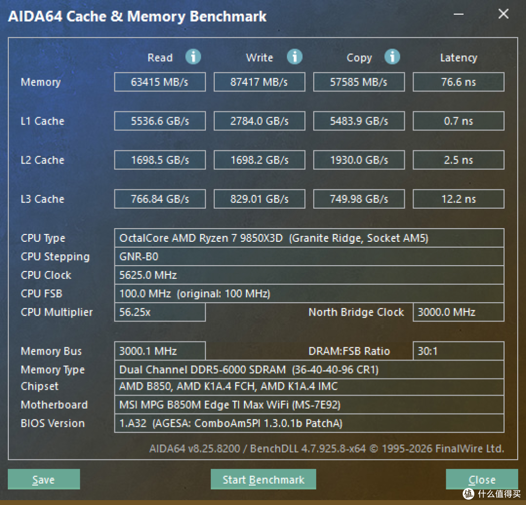The height and width of the screenshot is (505, 526).
Task: Click the North Bridge Clock label
Action: [x=356, y=312]
